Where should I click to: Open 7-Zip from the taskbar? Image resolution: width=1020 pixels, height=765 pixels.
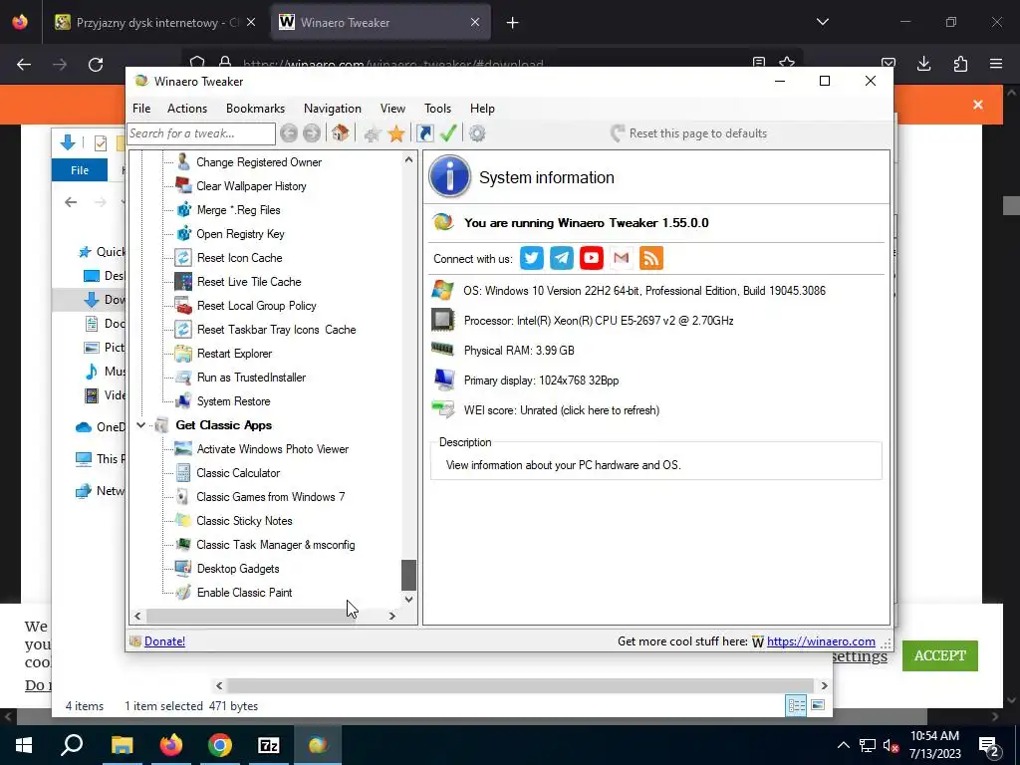tap(269, 745)
